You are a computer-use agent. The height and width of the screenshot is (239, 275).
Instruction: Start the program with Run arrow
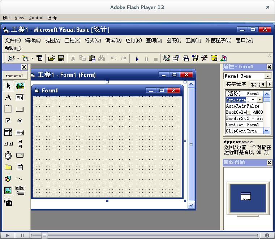137,59
